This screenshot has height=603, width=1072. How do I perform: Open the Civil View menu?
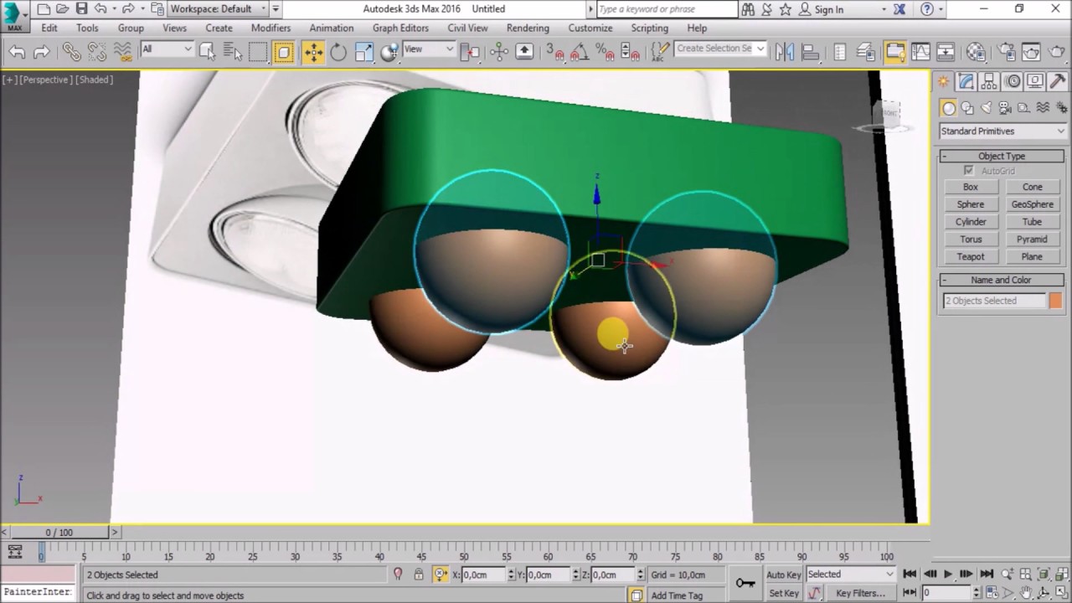coord(467,28)
